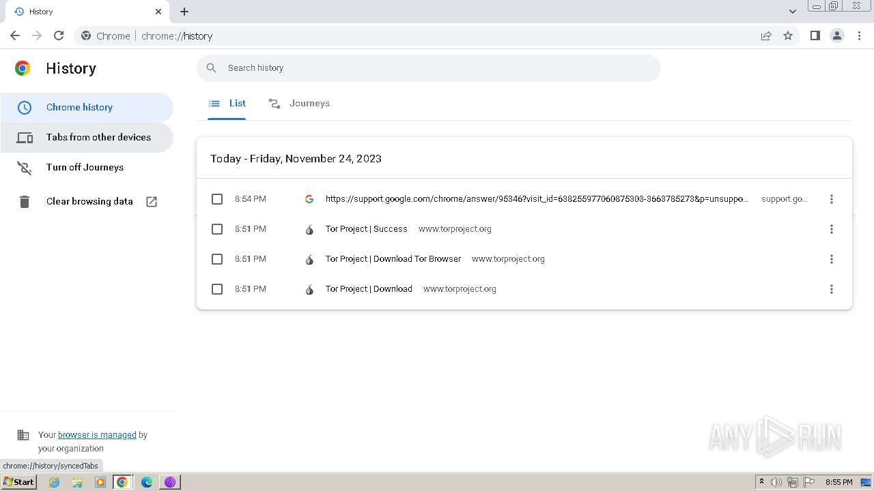Check the Tor Project | Success entry

[217, 229]
